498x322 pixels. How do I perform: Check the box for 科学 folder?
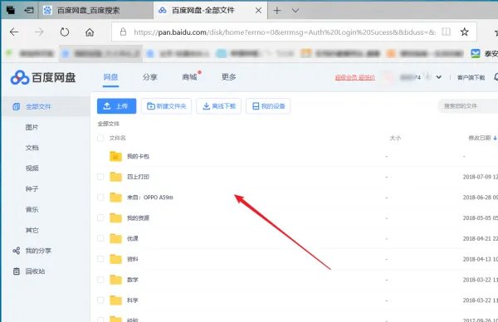(100, 300)
